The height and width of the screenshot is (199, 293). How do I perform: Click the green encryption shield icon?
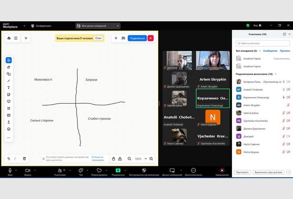click(248, 25)
